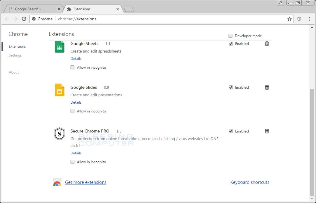Screen dimensions: 316x203
Task: Allow Secure Chrome PRO in incognito
Action: click(x=72, y=162)
